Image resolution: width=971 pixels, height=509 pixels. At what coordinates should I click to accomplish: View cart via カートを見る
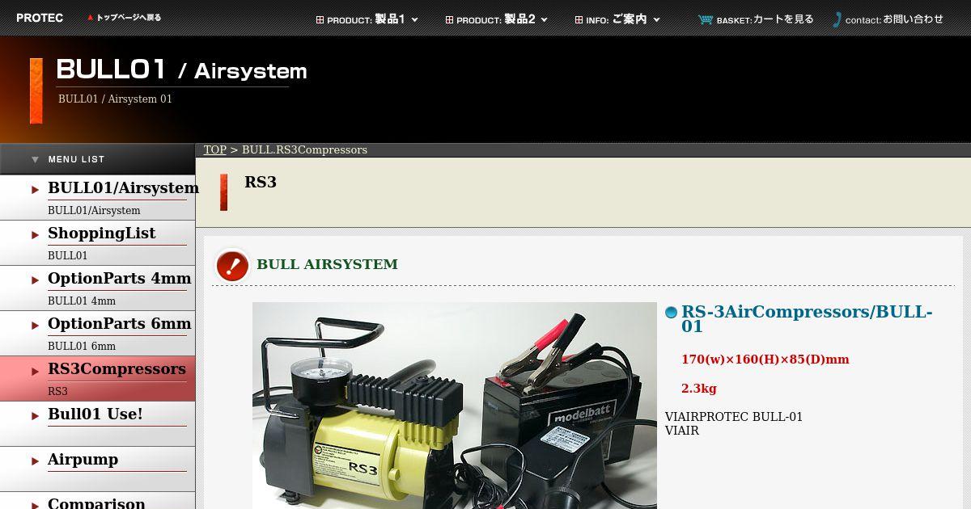point(783,19)
